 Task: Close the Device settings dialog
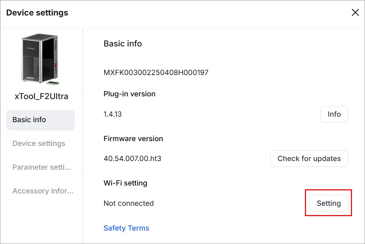355,12
